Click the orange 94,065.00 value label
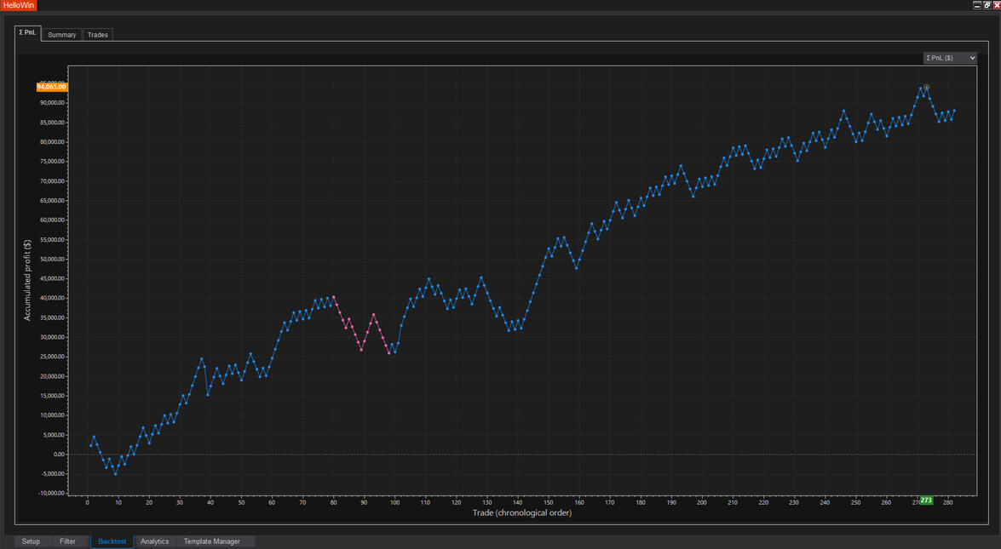 coord(51,87)
